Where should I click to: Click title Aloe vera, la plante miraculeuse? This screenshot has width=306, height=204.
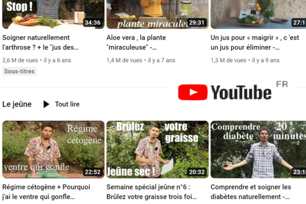pos(136,42)
